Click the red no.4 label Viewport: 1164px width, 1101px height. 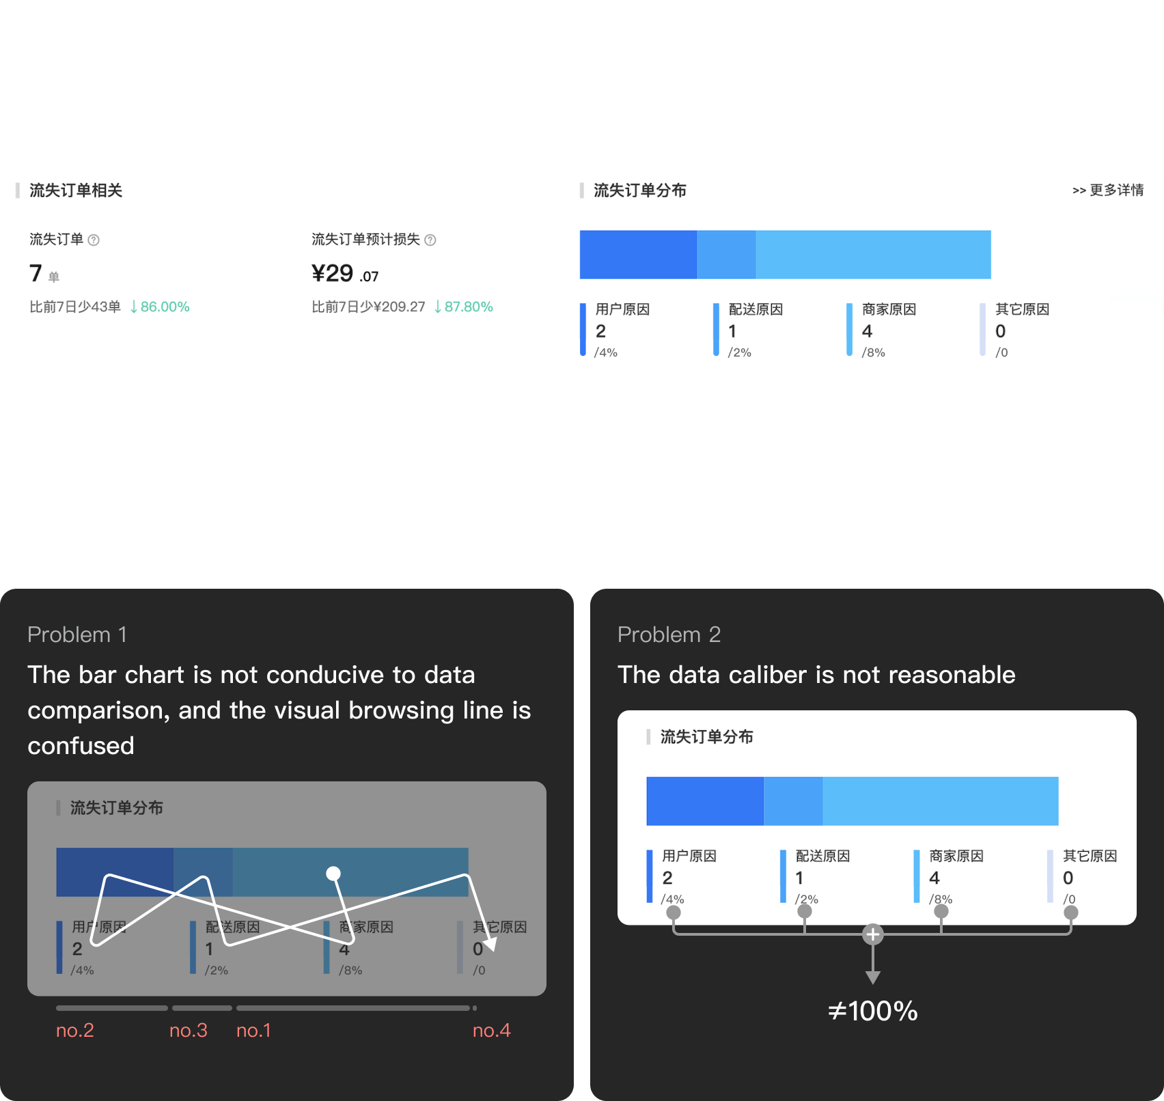492,1030
